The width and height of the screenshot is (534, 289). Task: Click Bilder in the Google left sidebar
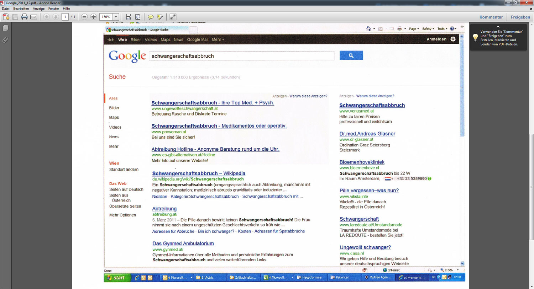coord(114,108)
